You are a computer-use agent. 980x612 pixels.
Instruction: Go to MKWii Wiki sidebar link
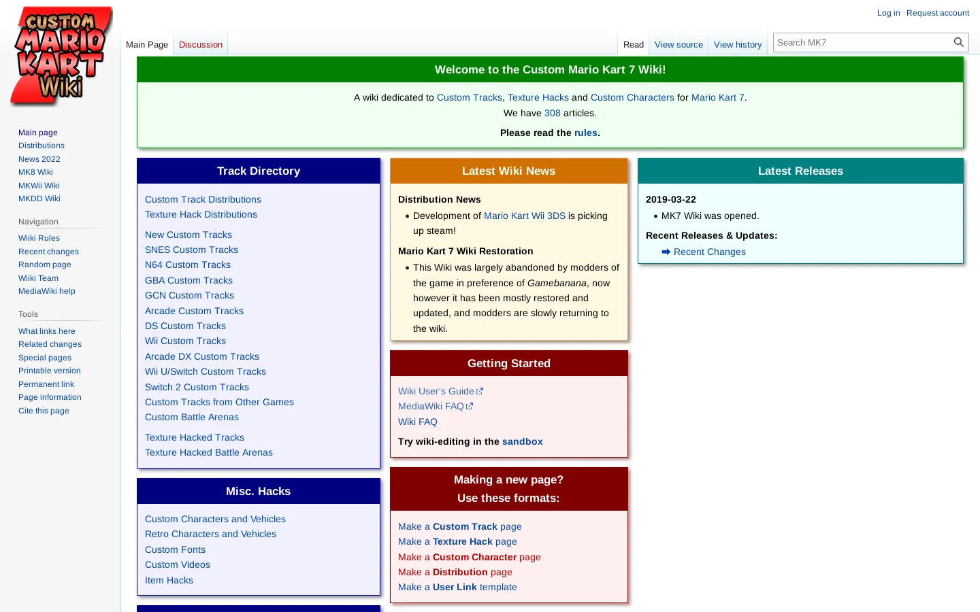(x=39, y=186)
